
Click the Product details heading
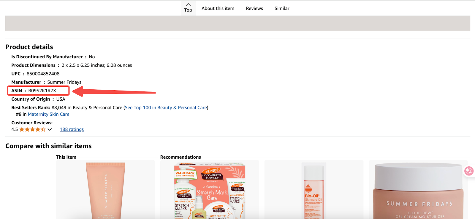coord(29,47)
